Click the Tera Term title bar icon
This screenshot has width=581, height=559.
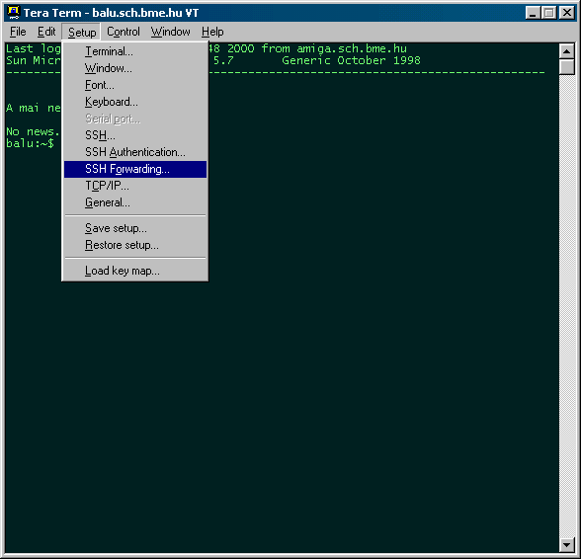click(14, 13)
